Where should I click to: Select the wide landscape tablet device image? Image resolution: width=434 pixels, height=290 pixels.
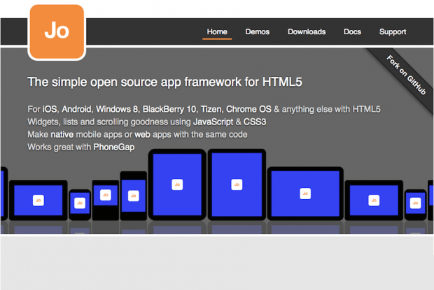click(305, 194)
